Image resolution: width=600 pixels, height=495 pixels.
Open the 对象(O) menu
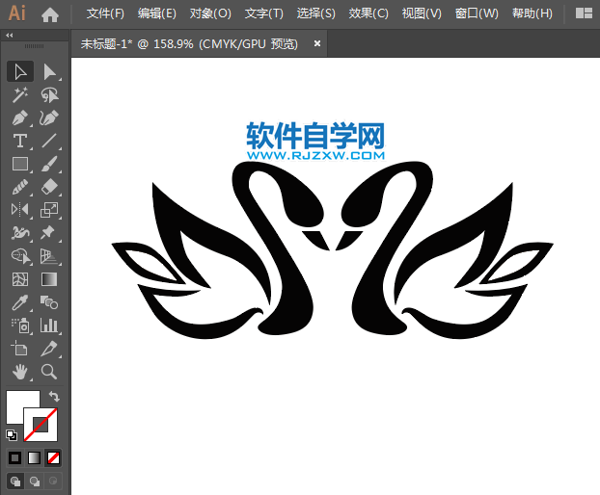[210, 13]
